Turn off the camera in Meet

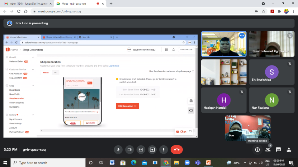(130, 150)
